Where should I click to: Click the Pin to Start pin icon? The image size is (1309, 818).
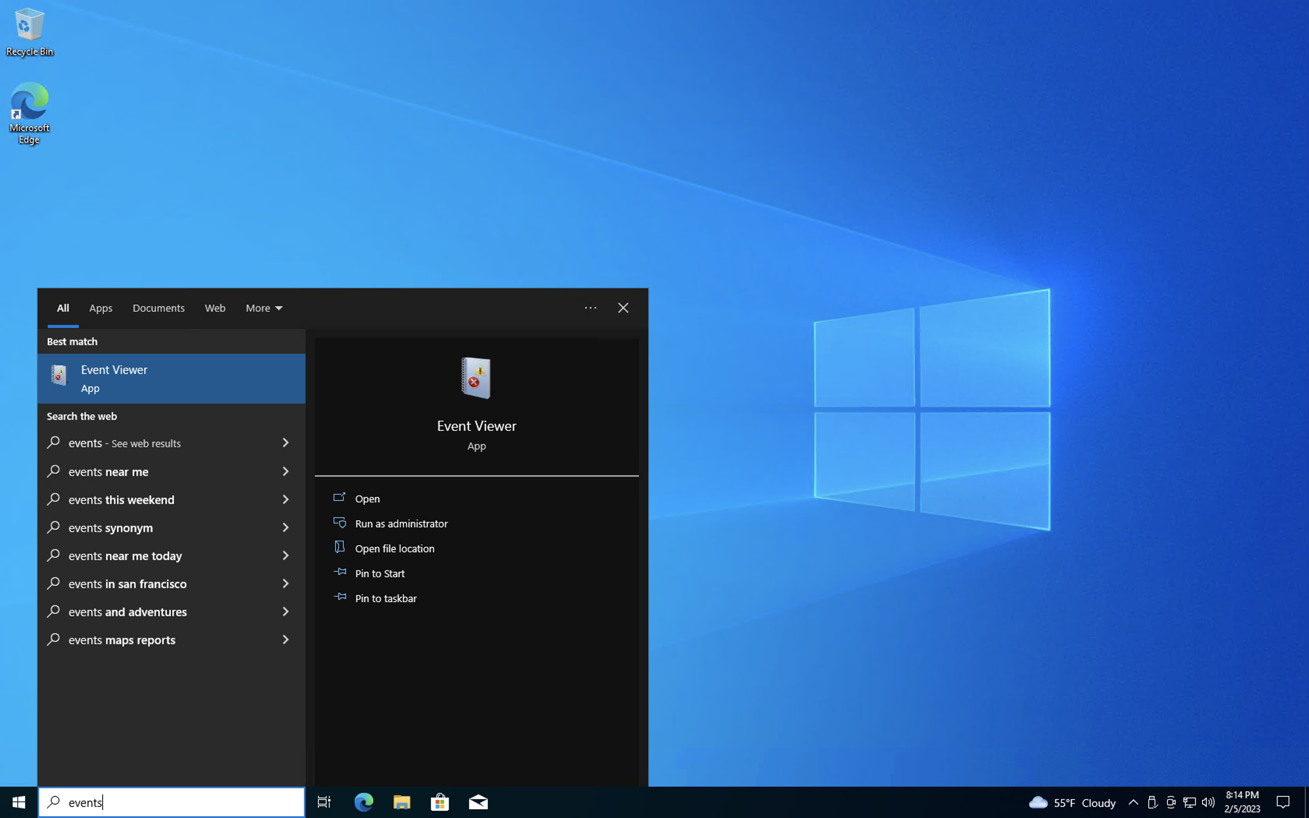click(340, 572)
